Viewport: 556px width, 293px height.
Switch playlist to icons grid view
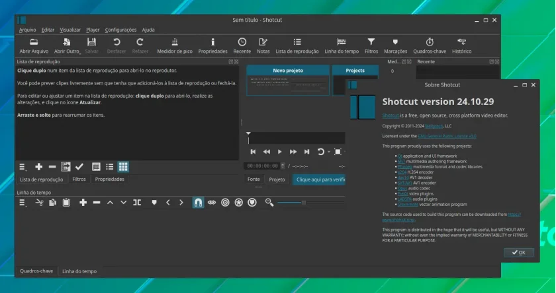123,166
